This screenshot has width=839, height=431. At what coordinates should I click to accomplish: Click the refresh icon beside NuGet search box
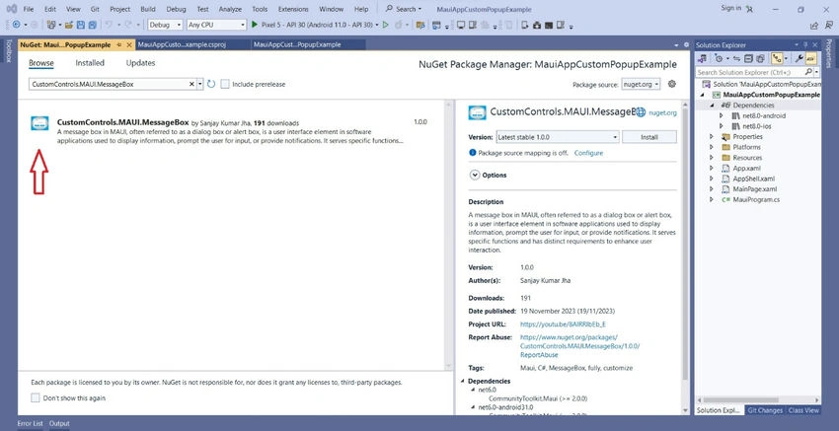tap(211, 84)
